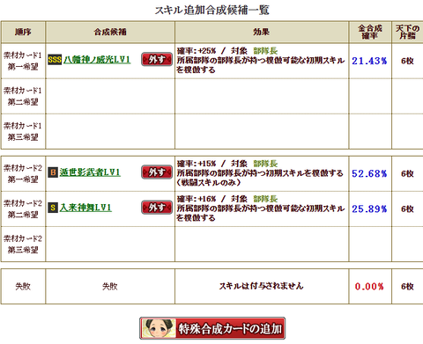Click the 素材カード2 第一希望 row label
The image size is (423, 344).
pyautogui.click(x=23, y=173)
